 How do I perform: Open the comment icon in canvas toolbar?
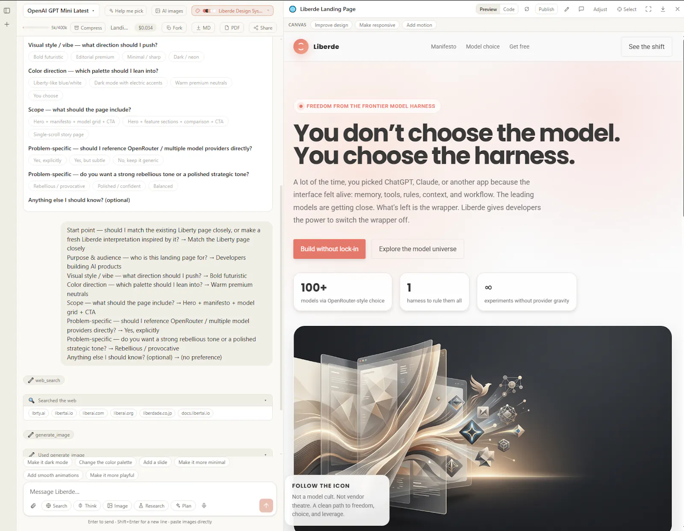coord(581,9)
